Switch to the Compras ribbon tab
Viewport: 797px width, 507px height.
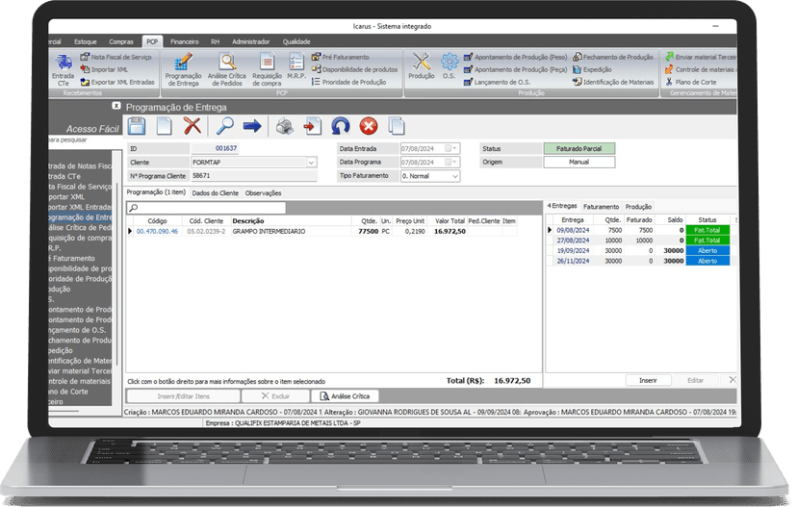pos(121,41)
